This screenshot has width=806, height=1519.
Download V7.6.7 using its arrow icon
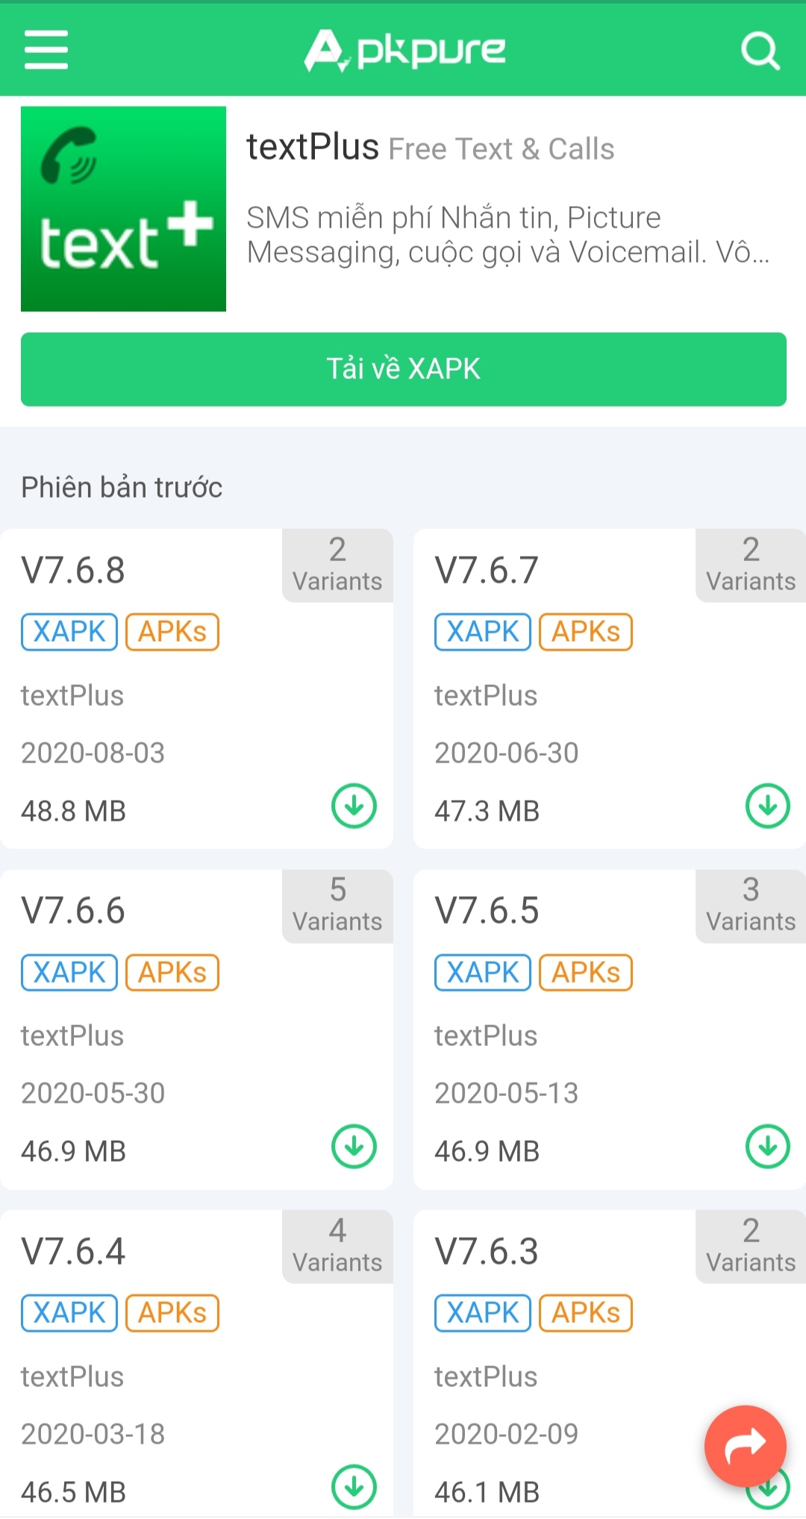tap(767, 806)
